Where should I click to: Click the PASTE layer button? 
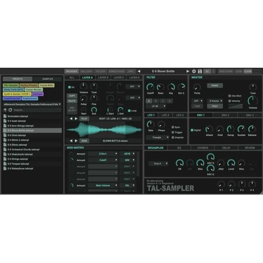coord(72,101)
